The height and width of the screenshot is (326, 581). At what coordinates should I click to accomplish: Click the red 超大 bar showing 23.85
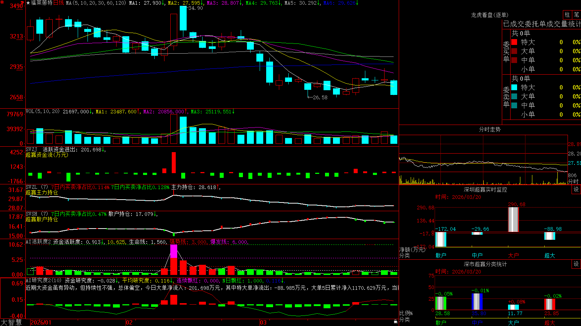click(550, 304)
